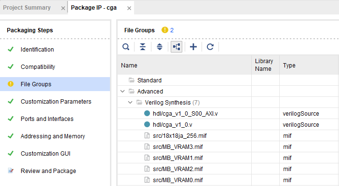Collapse all file groups with toolbar icon

[143, 47]
